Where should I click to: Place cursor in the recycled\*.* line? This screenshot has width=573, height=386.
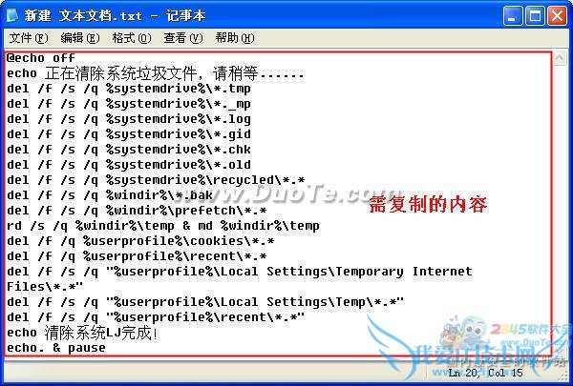[x=156, y=180]
